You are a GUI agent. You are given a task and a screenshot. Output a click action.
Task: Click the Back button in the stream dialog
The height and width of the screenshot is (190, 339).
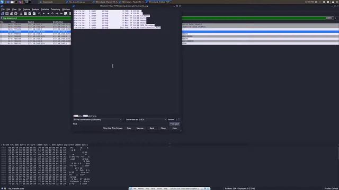(152, 128)
